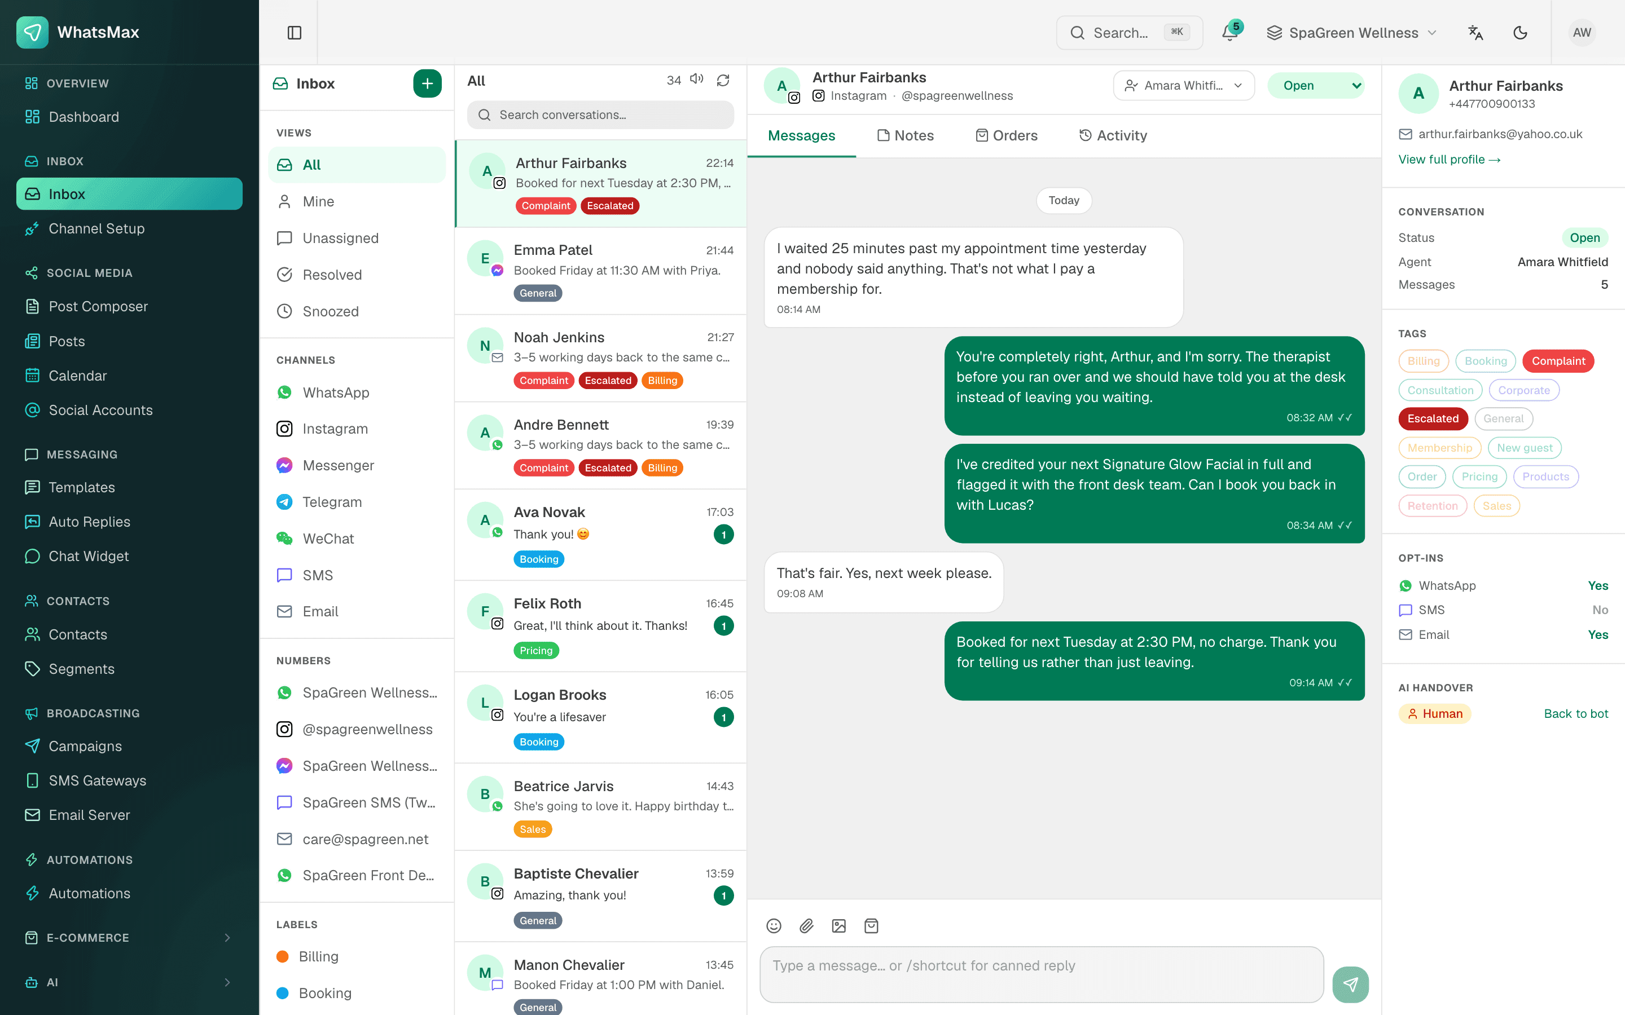Toggle the Escalated tag in Tags panel
The image size is (1625, 1015).
(1433, 418)
